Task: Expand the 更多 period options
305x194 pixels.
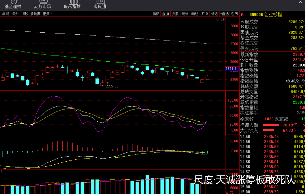Action: pyautogui.click(x=47, y=14)
